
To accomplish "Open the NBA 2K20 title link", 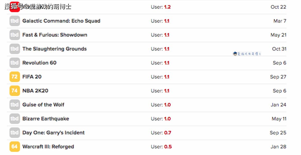I will [35, 91].
